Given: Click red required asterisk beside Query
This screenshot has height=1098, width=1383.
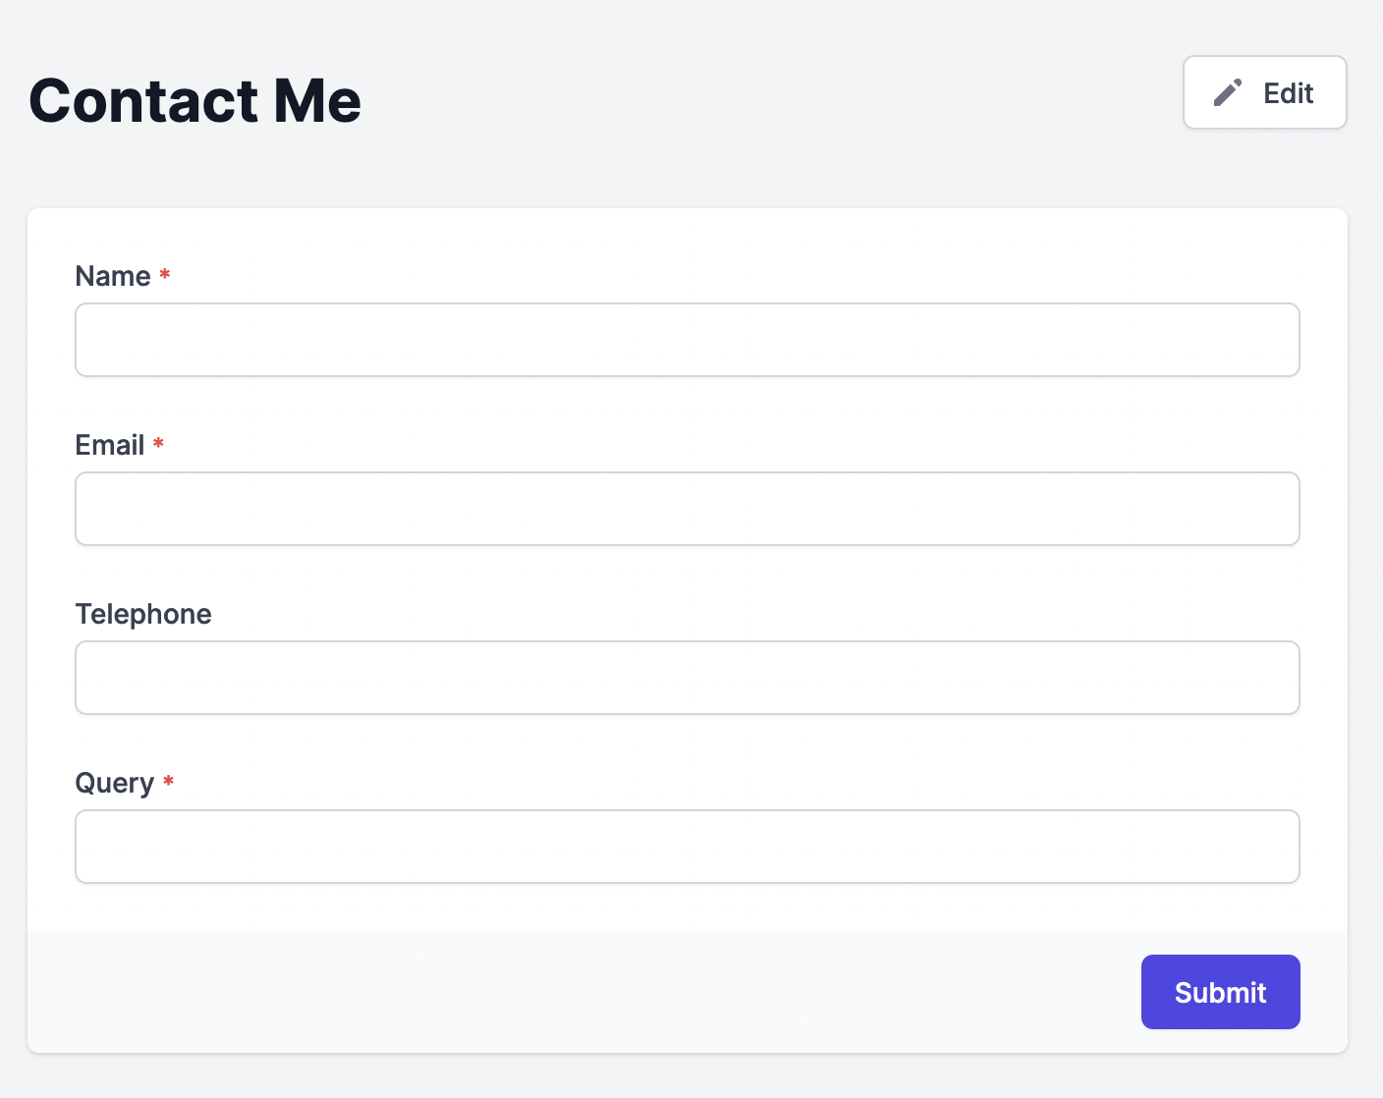Looking at the screenshot, I should pos(169,781).
